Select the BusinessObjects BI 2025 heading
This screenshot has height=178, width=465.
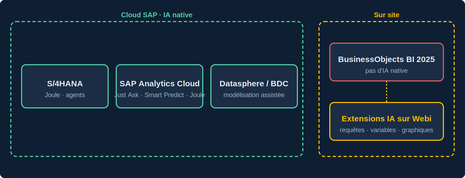[x=387, y=59]
